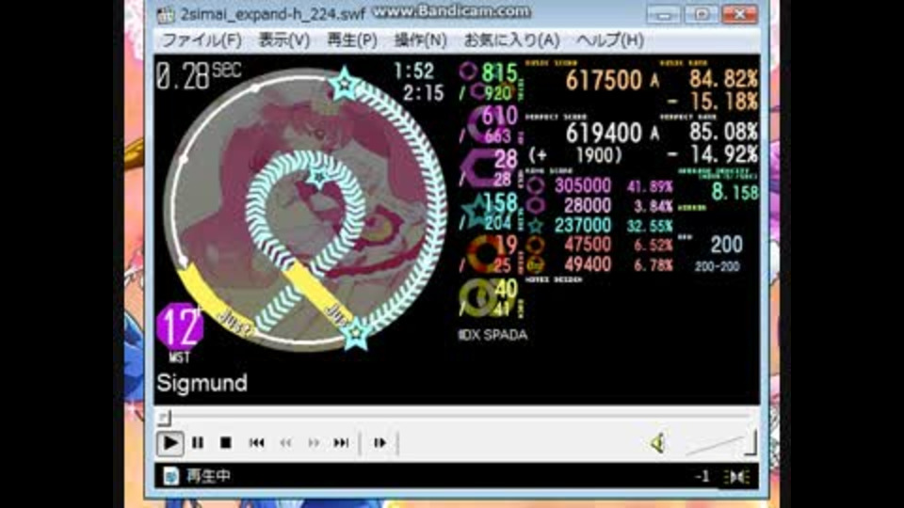Click the 1:52 elapsed time

pos(414,71)
